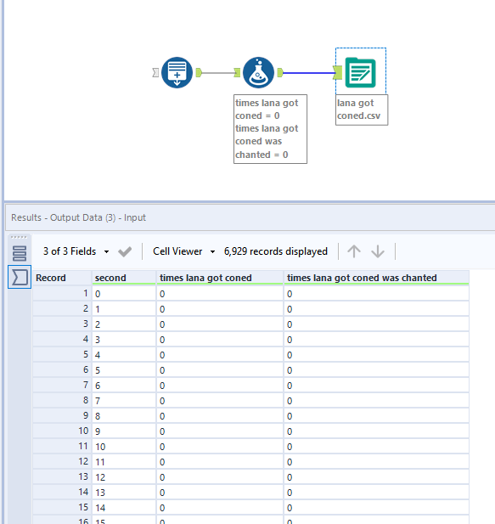Click 'second' cell with value 14
This screenshot has height=524, width=495.
[x=124, y=507]
